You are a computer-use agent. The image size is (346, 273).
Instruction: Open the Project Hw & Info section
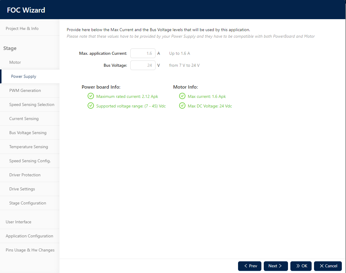[30, 28]
